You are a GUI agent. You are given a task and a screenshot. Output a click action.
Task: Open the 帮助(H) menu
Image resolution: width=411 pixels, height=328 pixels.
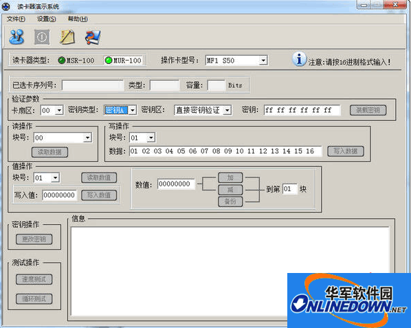78,19
